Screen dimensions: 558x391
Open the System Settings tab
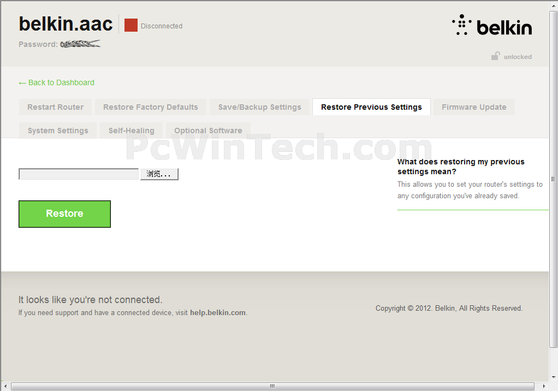[x=58, y=131]
